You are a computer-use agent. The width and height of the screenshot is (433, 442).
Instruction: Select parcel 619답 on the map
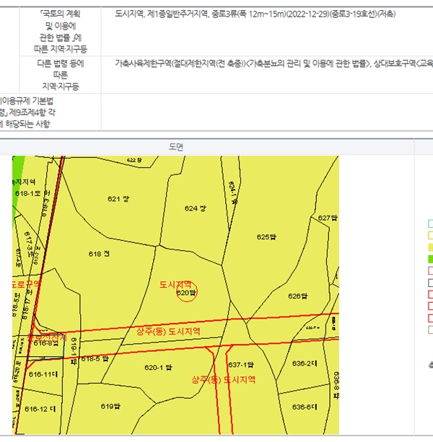tap(109, 406)
